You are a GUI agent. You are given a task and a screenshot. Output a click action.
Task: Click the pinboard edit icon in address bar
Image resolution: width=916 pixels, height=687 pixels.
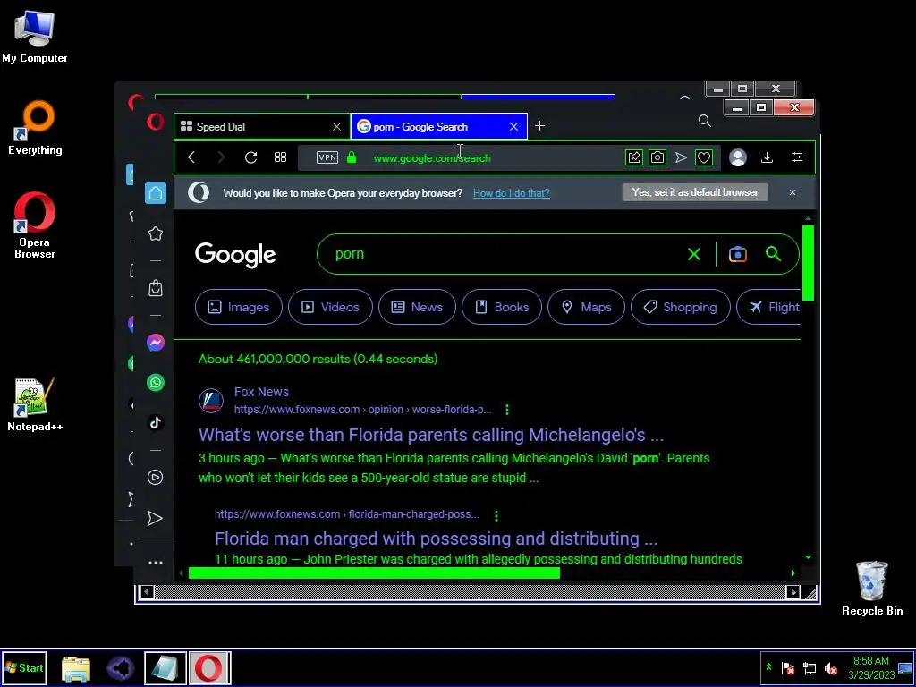click(634, 157)
